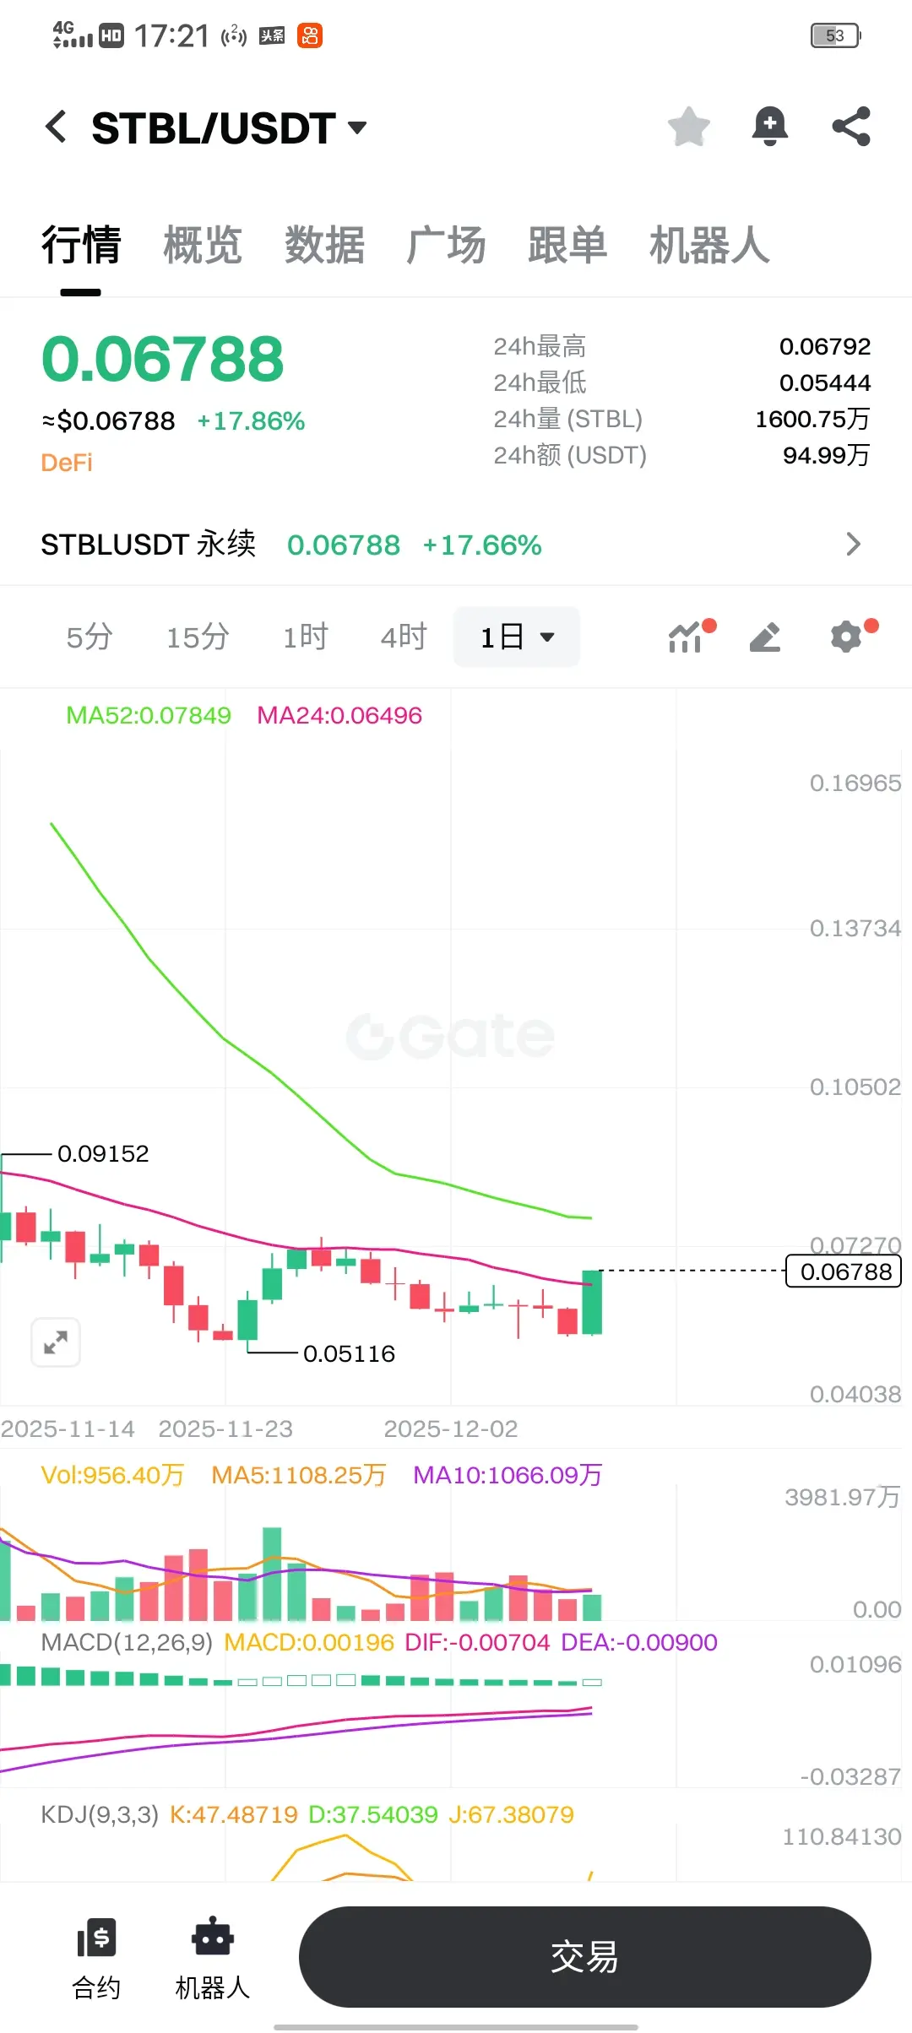
Task: Switch to the 概览 tab
Action: point(203,245)
